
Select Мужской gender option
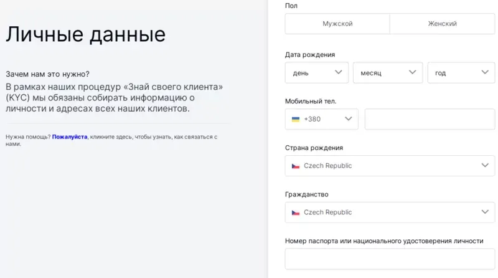point(337,24)
